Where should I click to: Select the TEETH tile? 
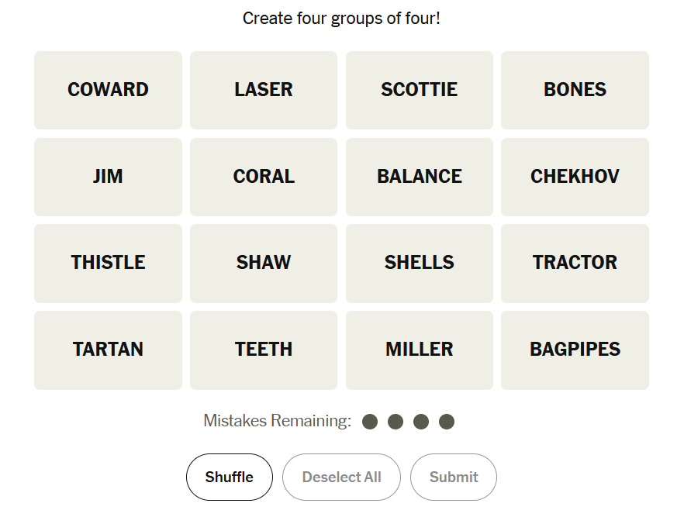coord(264,350)
